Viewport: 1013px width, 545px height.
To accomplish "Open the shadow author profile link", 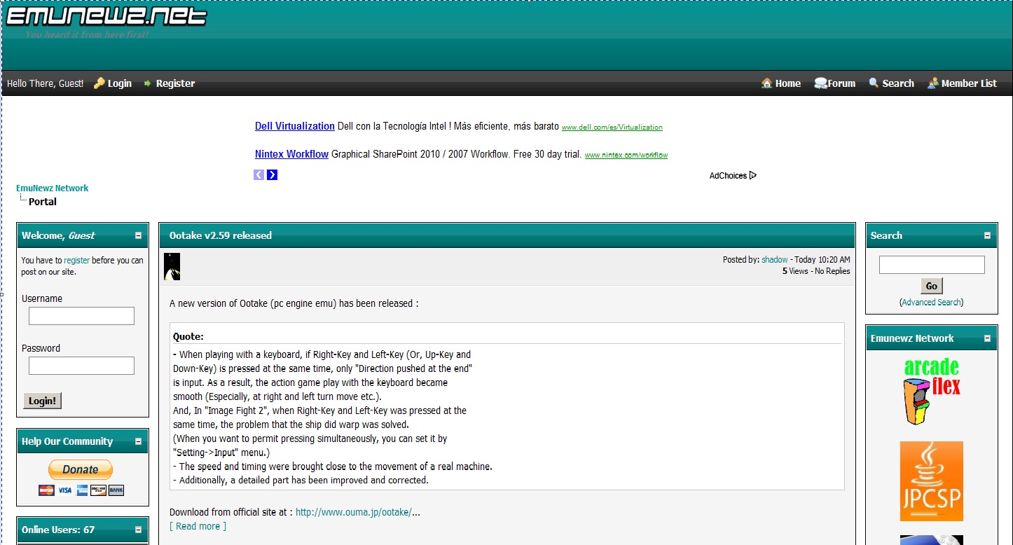I will point(775,260).
